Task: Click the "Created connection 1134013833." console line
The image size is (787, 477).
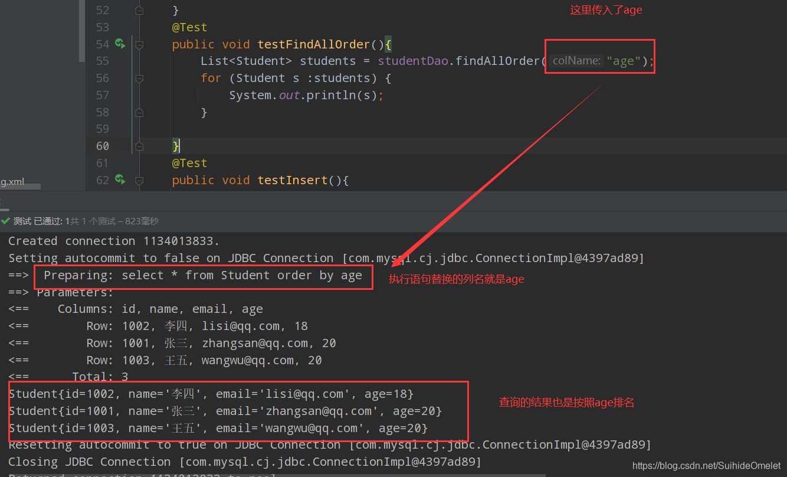Action: pyautogui.click(x=114, y=241)
